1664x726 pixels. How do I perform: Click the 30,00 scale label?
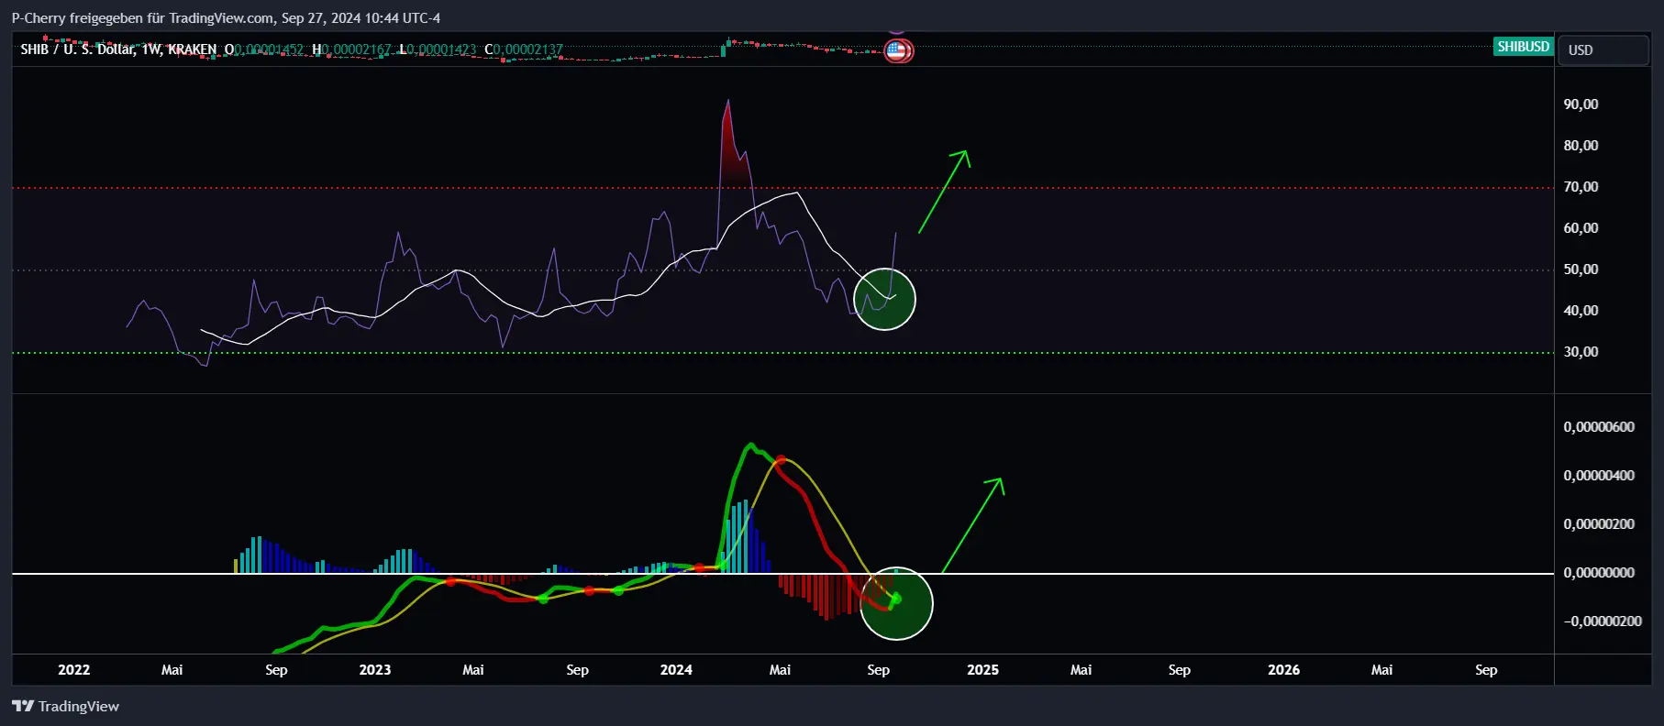[1581, 352]
